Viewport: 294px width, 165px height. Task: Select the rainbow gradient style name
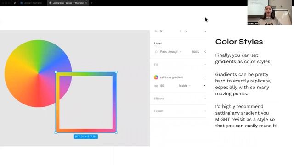click(172, 77)
